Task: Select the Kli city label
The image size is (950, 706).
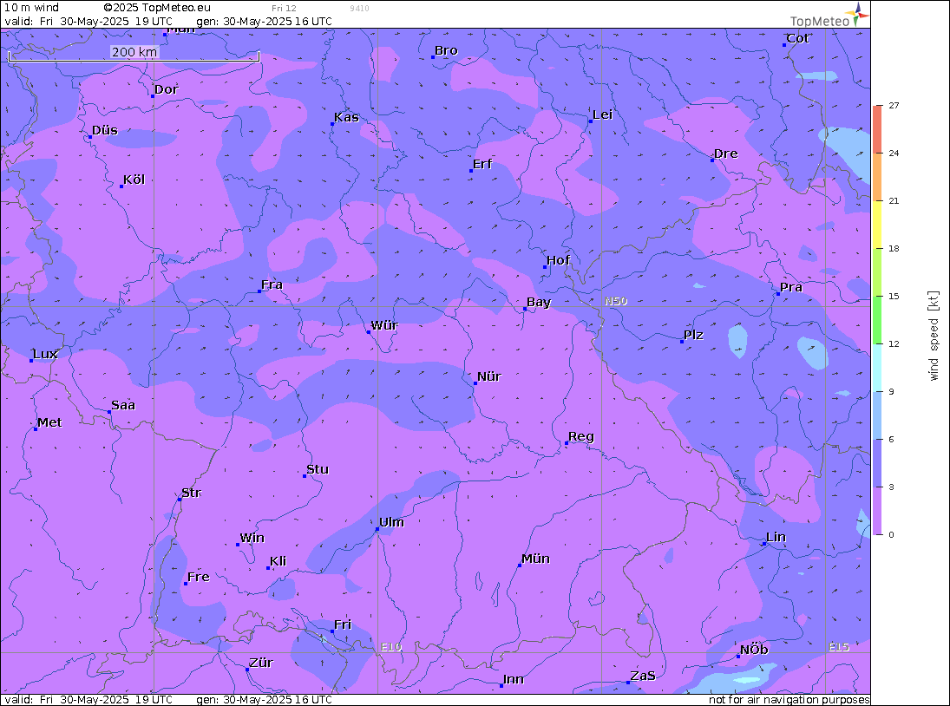Action: [278, 561]
